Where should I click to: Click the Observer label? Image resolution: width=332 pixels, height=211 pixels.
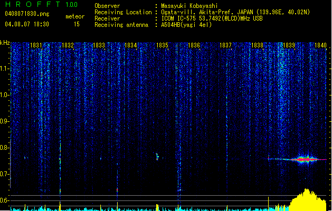[x=107, y=6]
